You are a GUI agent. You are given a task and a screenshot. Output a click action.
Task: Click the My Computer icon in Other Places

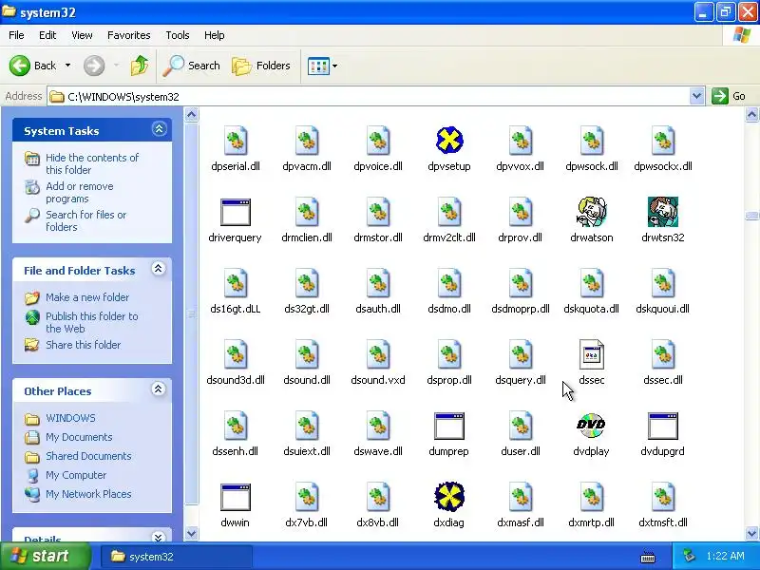pyautogui.click(x=32, y=476)
